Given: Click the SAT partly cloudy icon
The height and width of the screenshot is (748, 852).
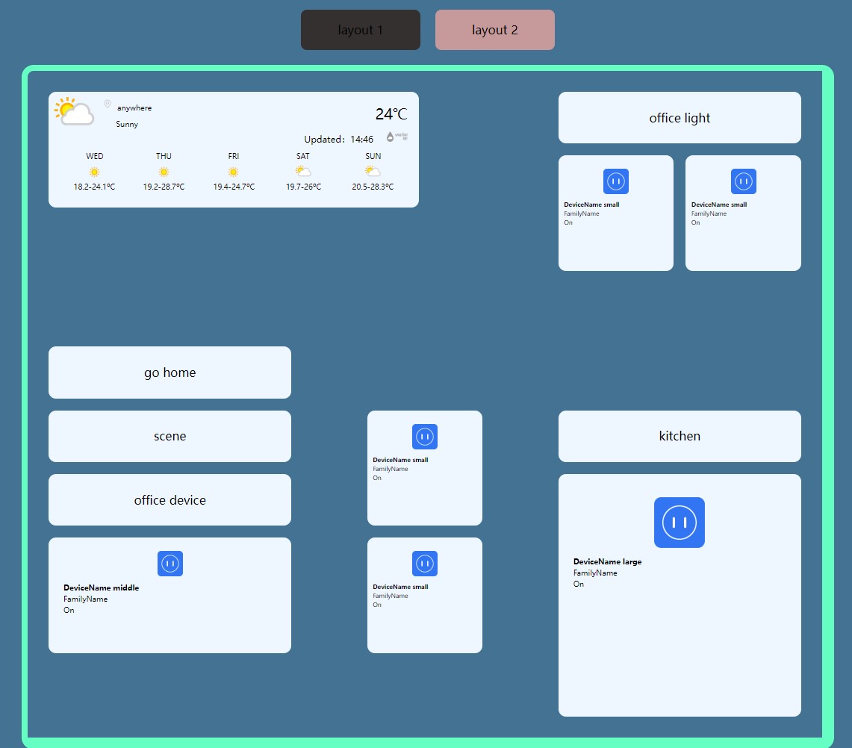Looking at the screenshot, I should pos(303,172).
